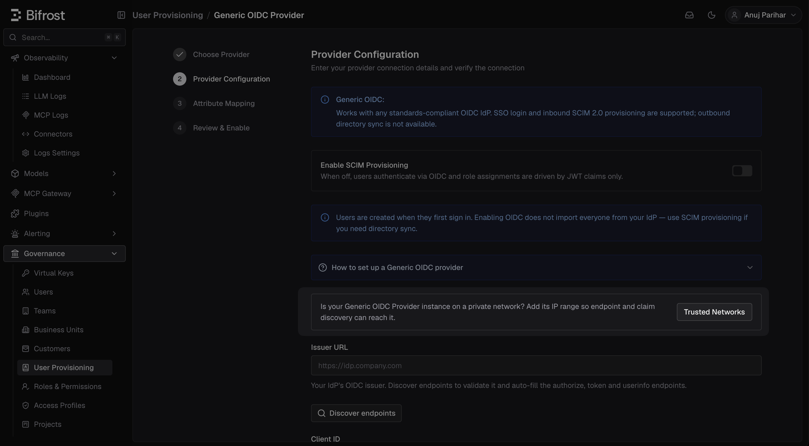Open the Access Profiles page
The width and height of the screenshot is (809, 446).
[x=65, y=405]
